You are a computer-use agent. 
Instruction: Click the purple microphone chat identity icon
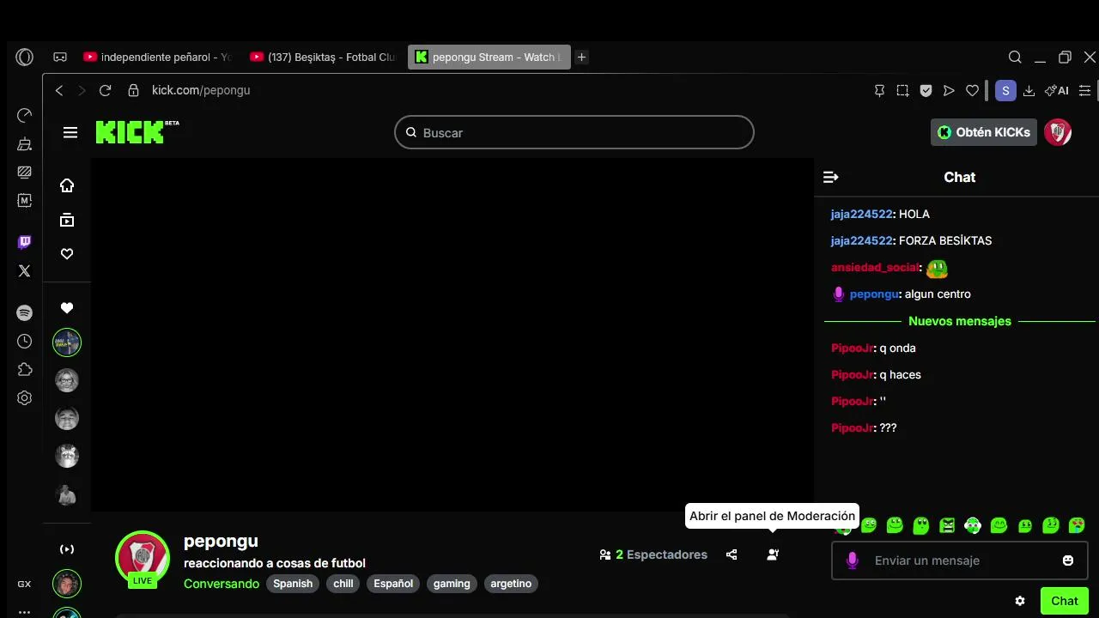[x=852, y=560]
